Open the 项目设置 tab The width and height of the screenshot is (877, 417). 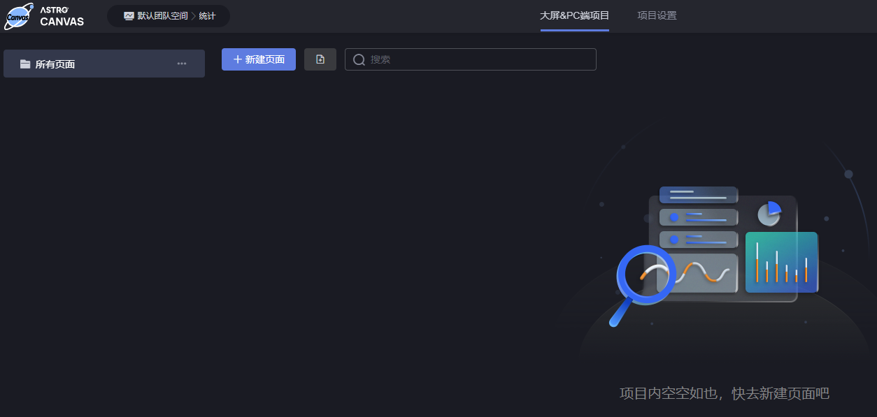click(x=657, y=15)
